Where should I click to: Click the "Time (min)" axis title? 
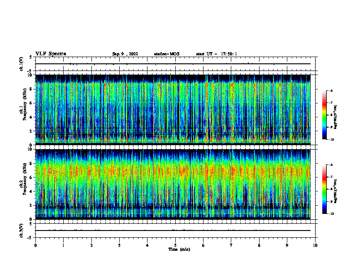[179, 249]
